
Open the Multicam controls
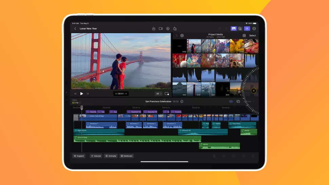[127, 156]
